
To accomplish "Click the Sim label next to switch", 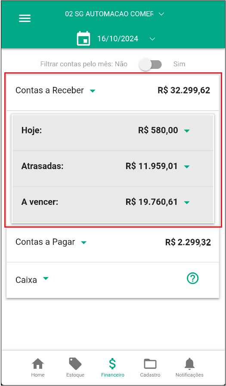I will [x=179, y=64].
